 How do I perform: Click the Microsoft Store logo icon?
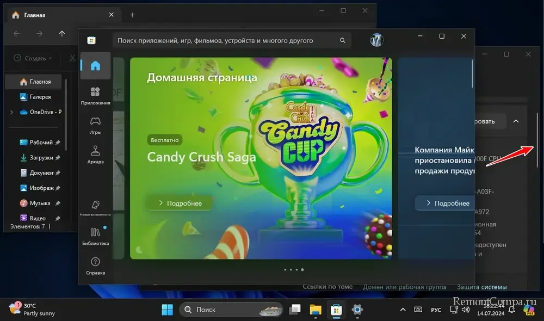point(91,40)
